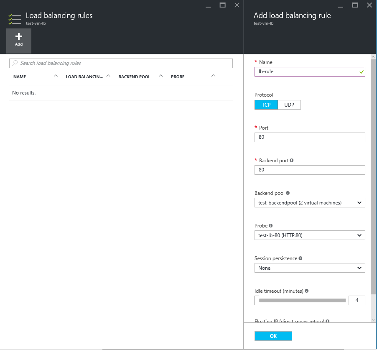The width and height of the screenshot is (377, 350).
Task: Click the Backend pool info icon
Action: click(x=288, y=193)
